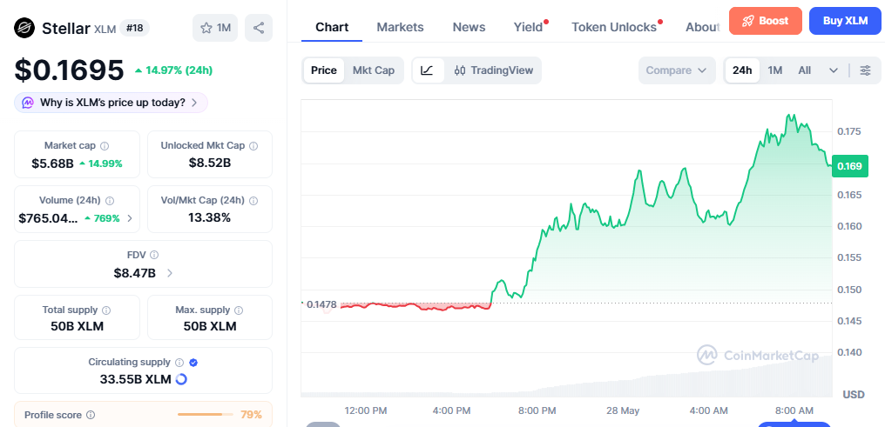Viewport: 885px width, 427px height.
Task: Open FDV info icon
Action: (x=154, y=255)
